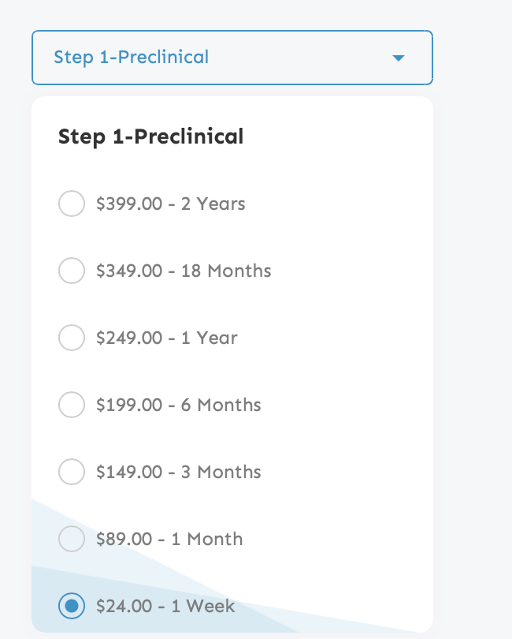Click the 1 Year option text

coord(165,338)
